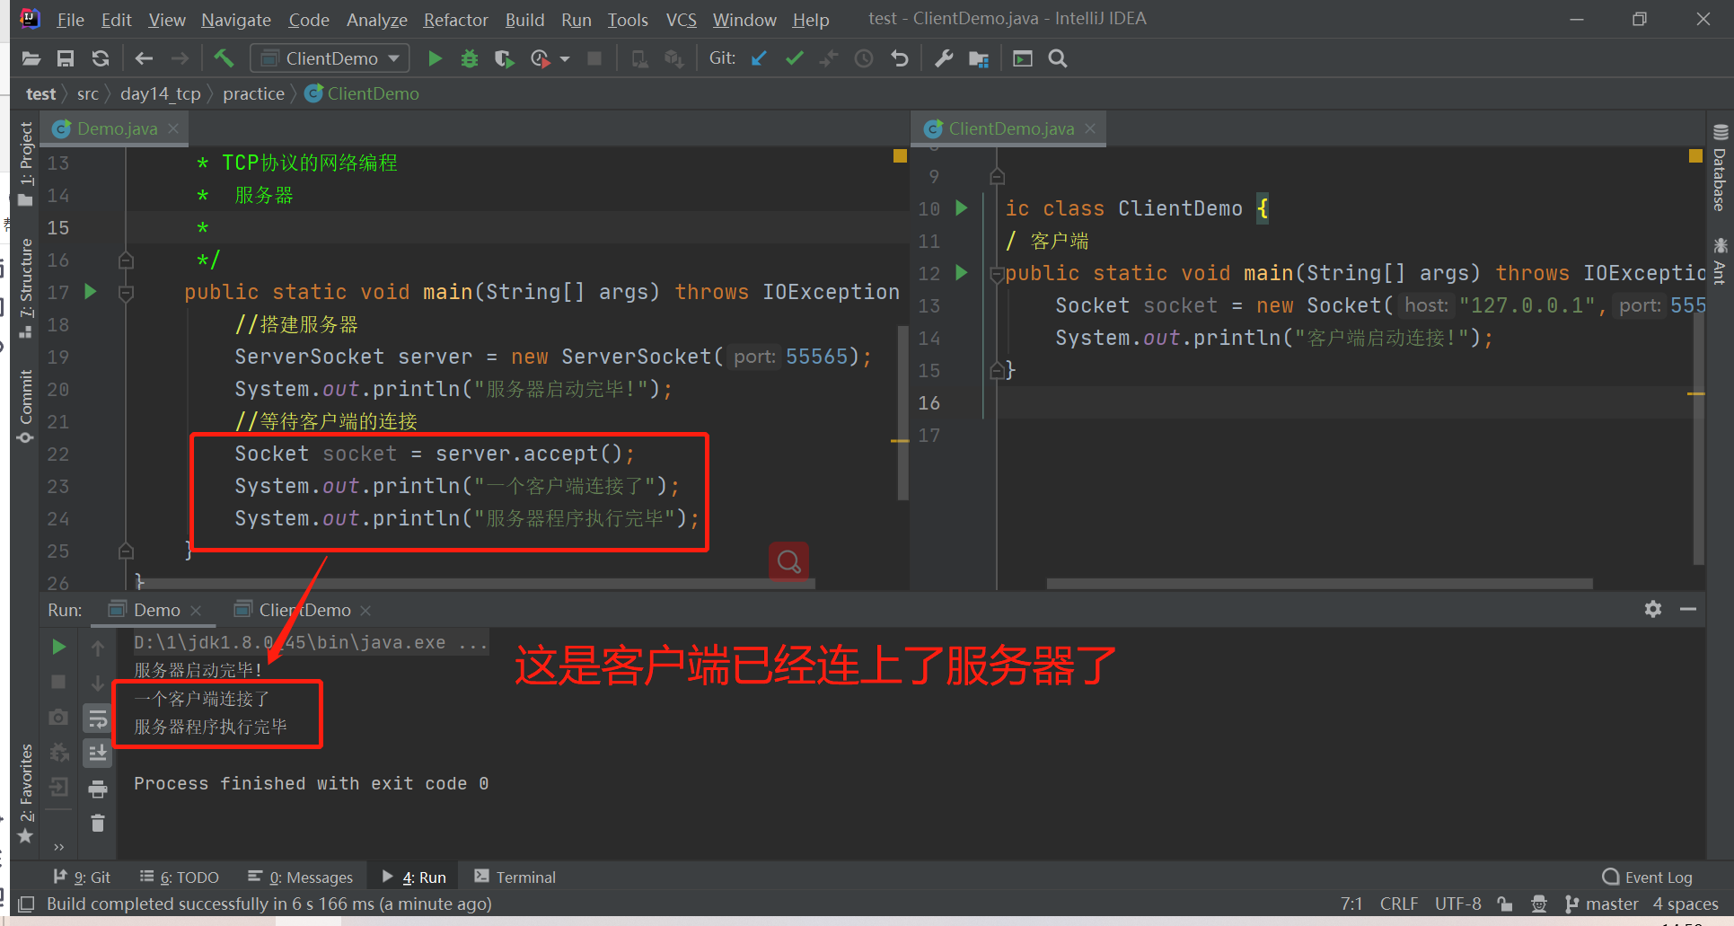The width and height of the screenshot is (1734, 926).
Task: Run ClientDemo with the green play icon
Action: pos(436,58)
